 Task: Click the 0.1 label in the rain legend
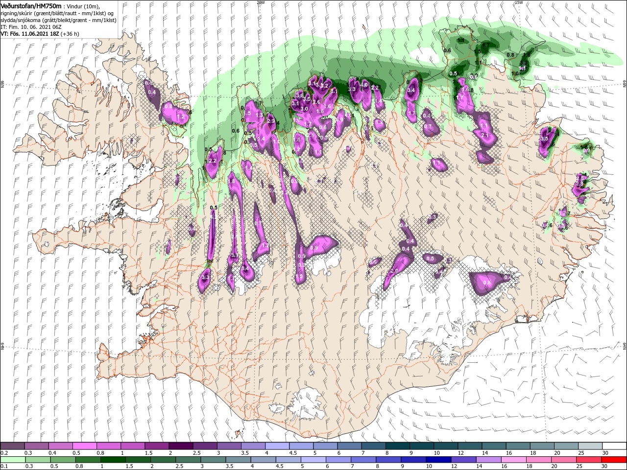pyautogui.click(x=4, y=466)
